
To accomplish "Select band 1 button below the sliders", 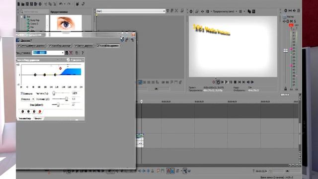I will pyautogui.click(x=23, y=111).
